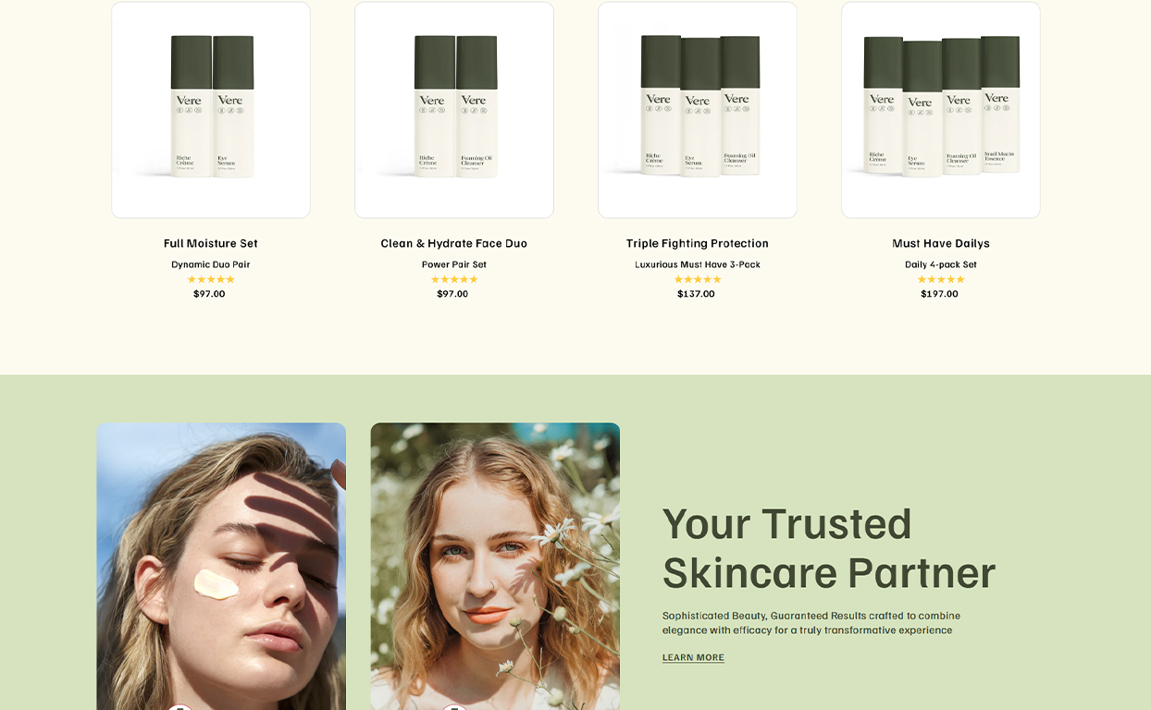Click the Luxurious Must Have 3-Pack subtitle
The height and width of the screenshot is (710, 1151).
click(x=698, y=264)
